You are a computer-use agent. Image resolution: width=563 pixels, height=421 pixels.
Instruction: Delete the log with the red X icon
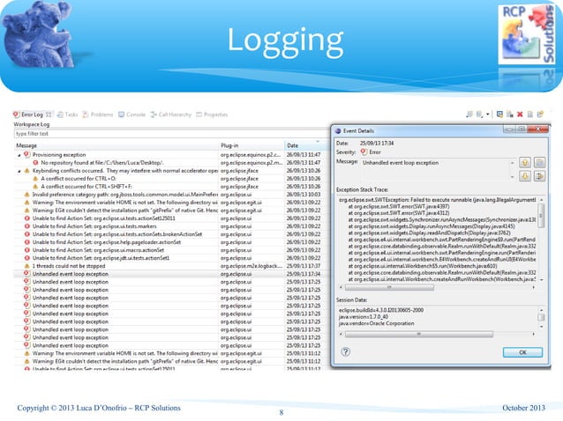click(x=520, y=114)
